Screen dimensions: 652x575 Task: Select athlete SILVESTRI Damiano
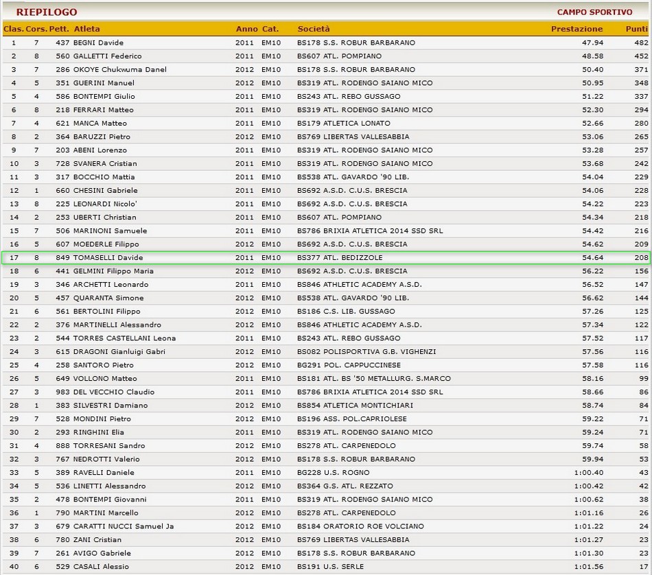coord(110,406)
